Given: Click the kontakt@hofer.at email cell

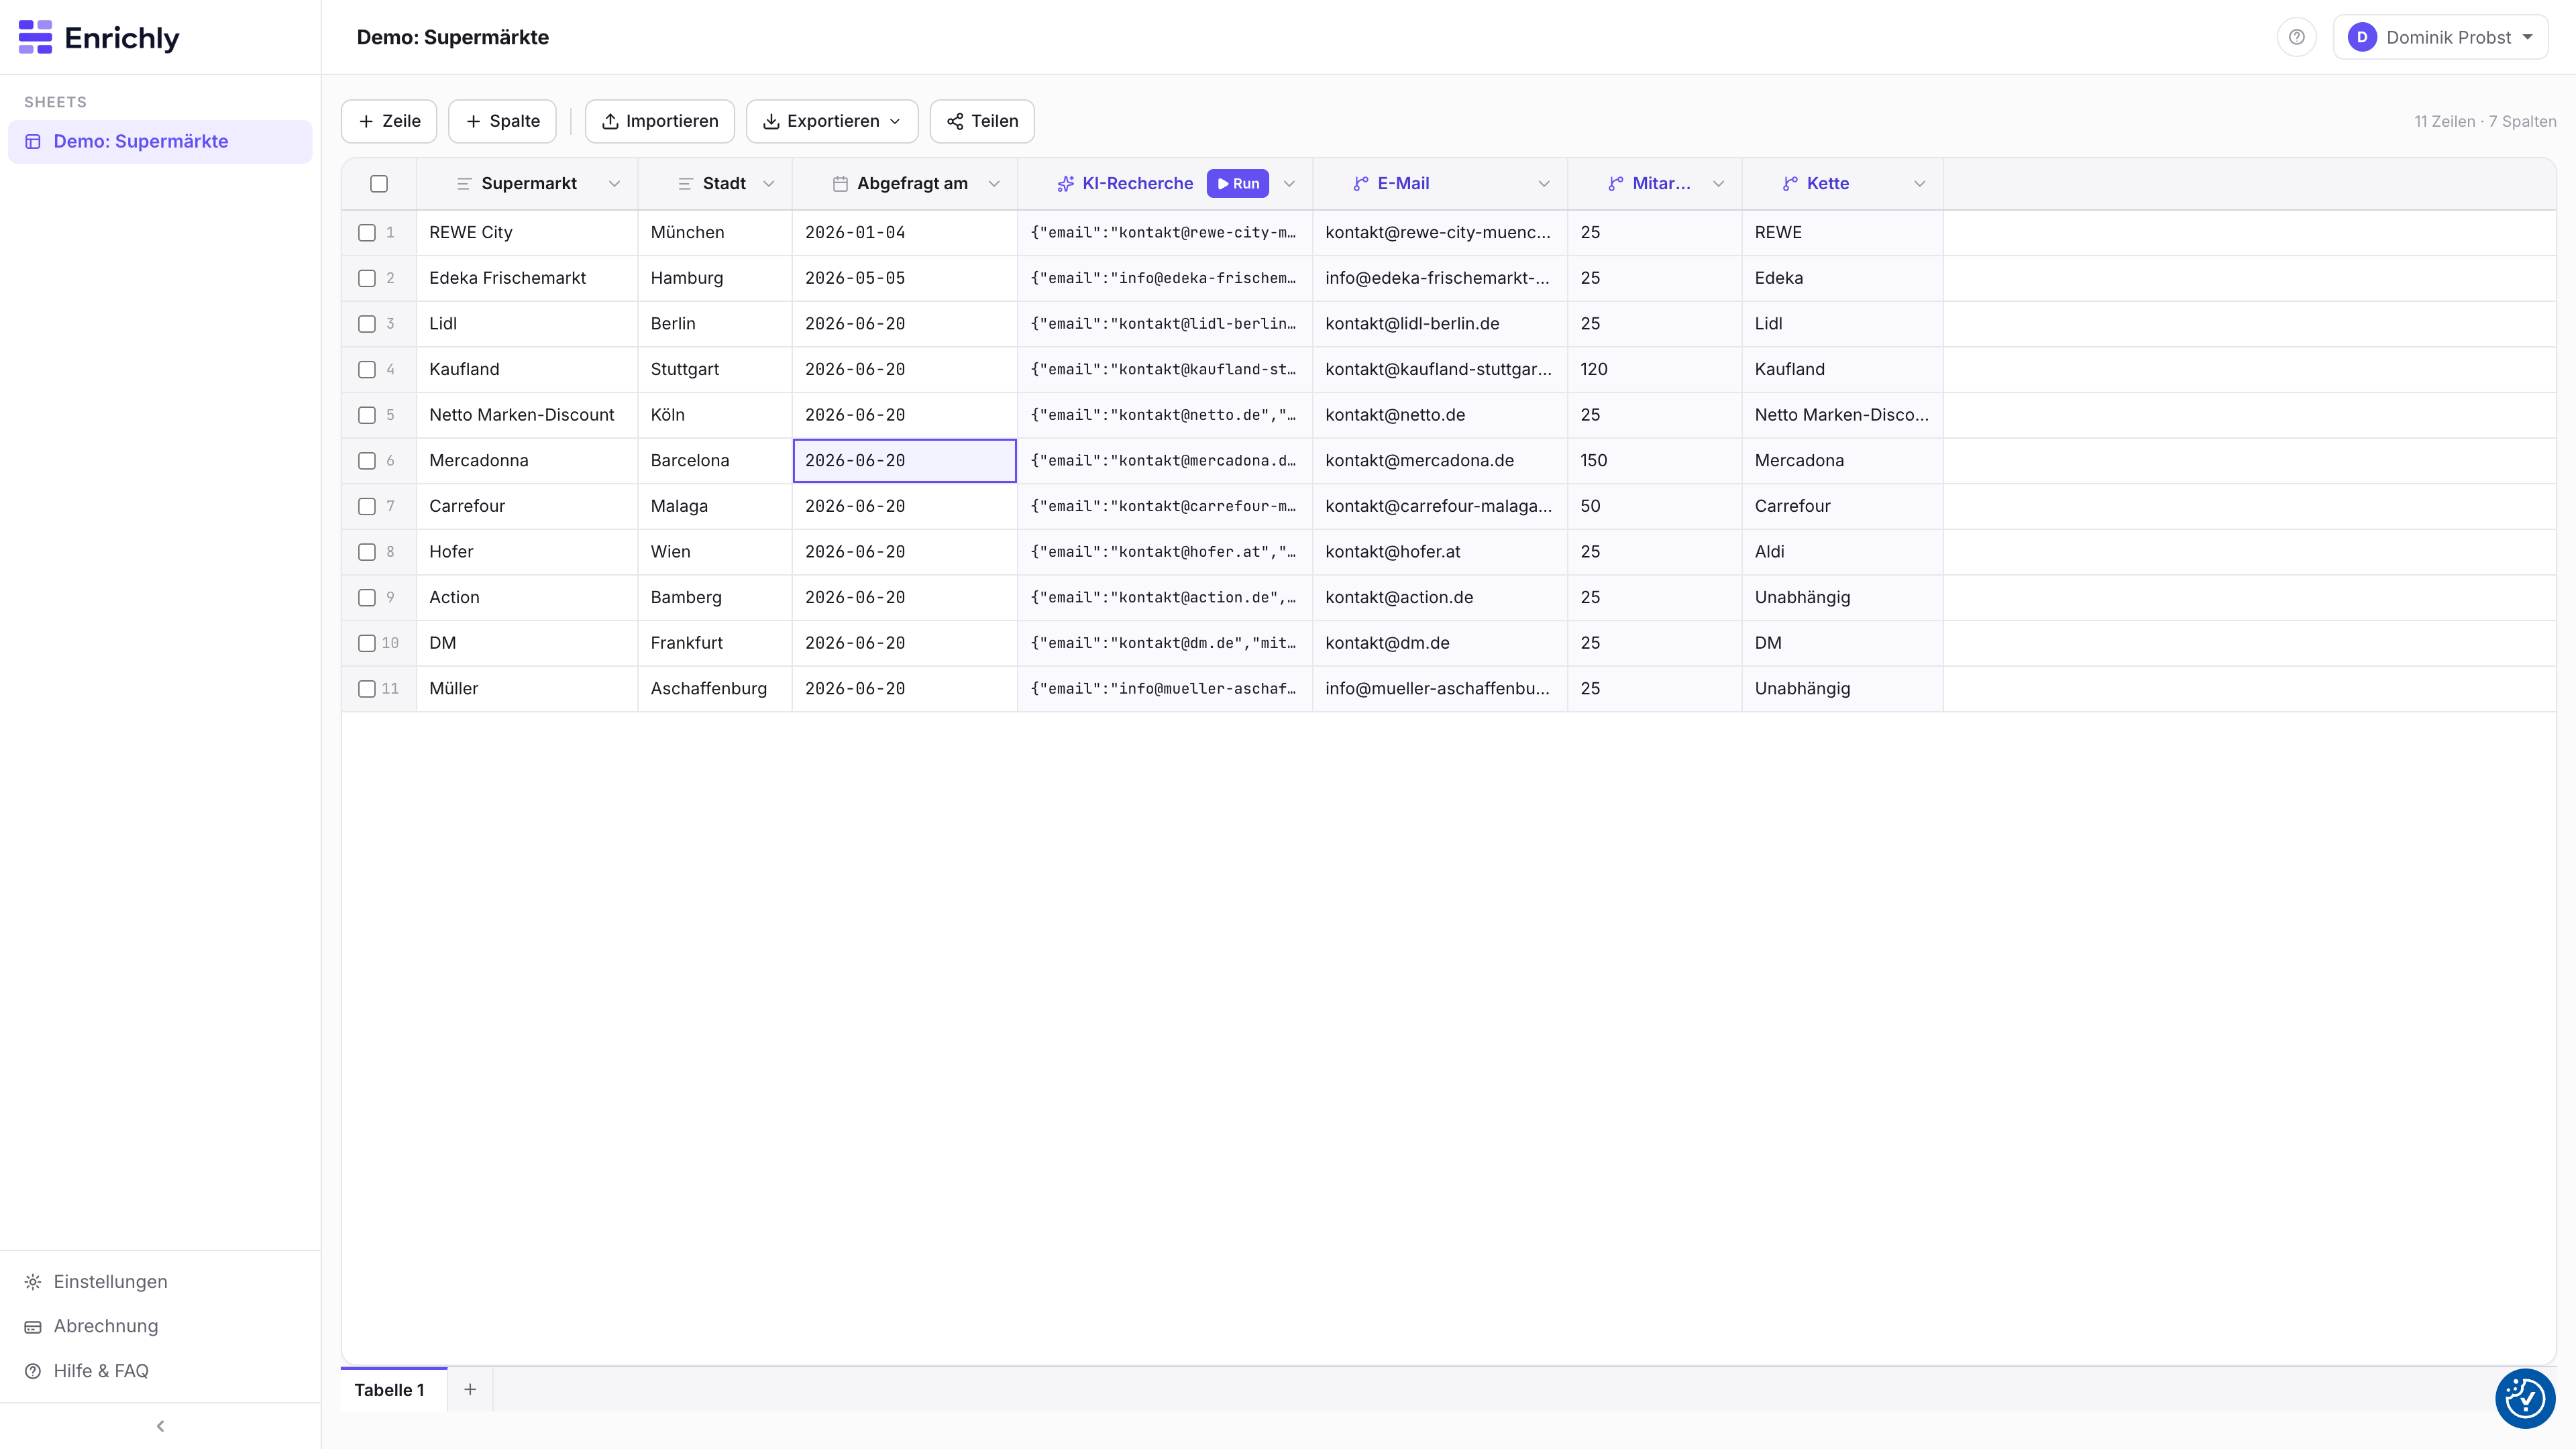Looking at the screenshot, I should click(x=1440, y=552).
